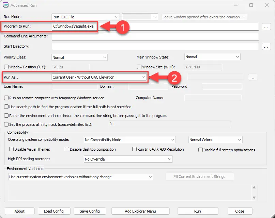Click the Load Config button
275x218 pixels.
click(54, 211)
